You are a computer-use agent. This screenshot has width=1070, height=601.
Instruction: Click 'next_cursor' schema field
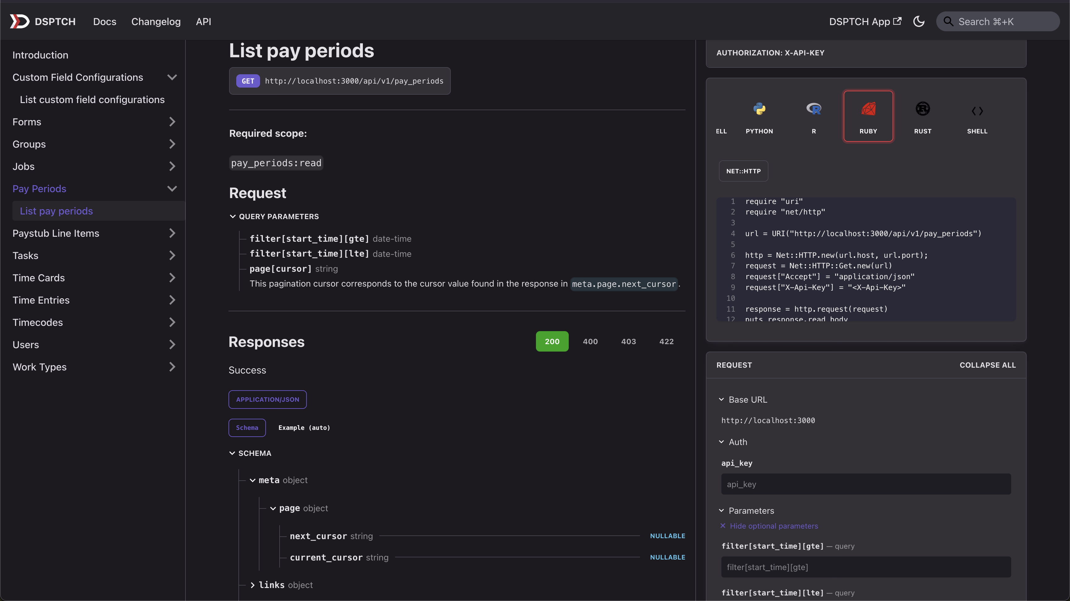click(x=318, y=536)
